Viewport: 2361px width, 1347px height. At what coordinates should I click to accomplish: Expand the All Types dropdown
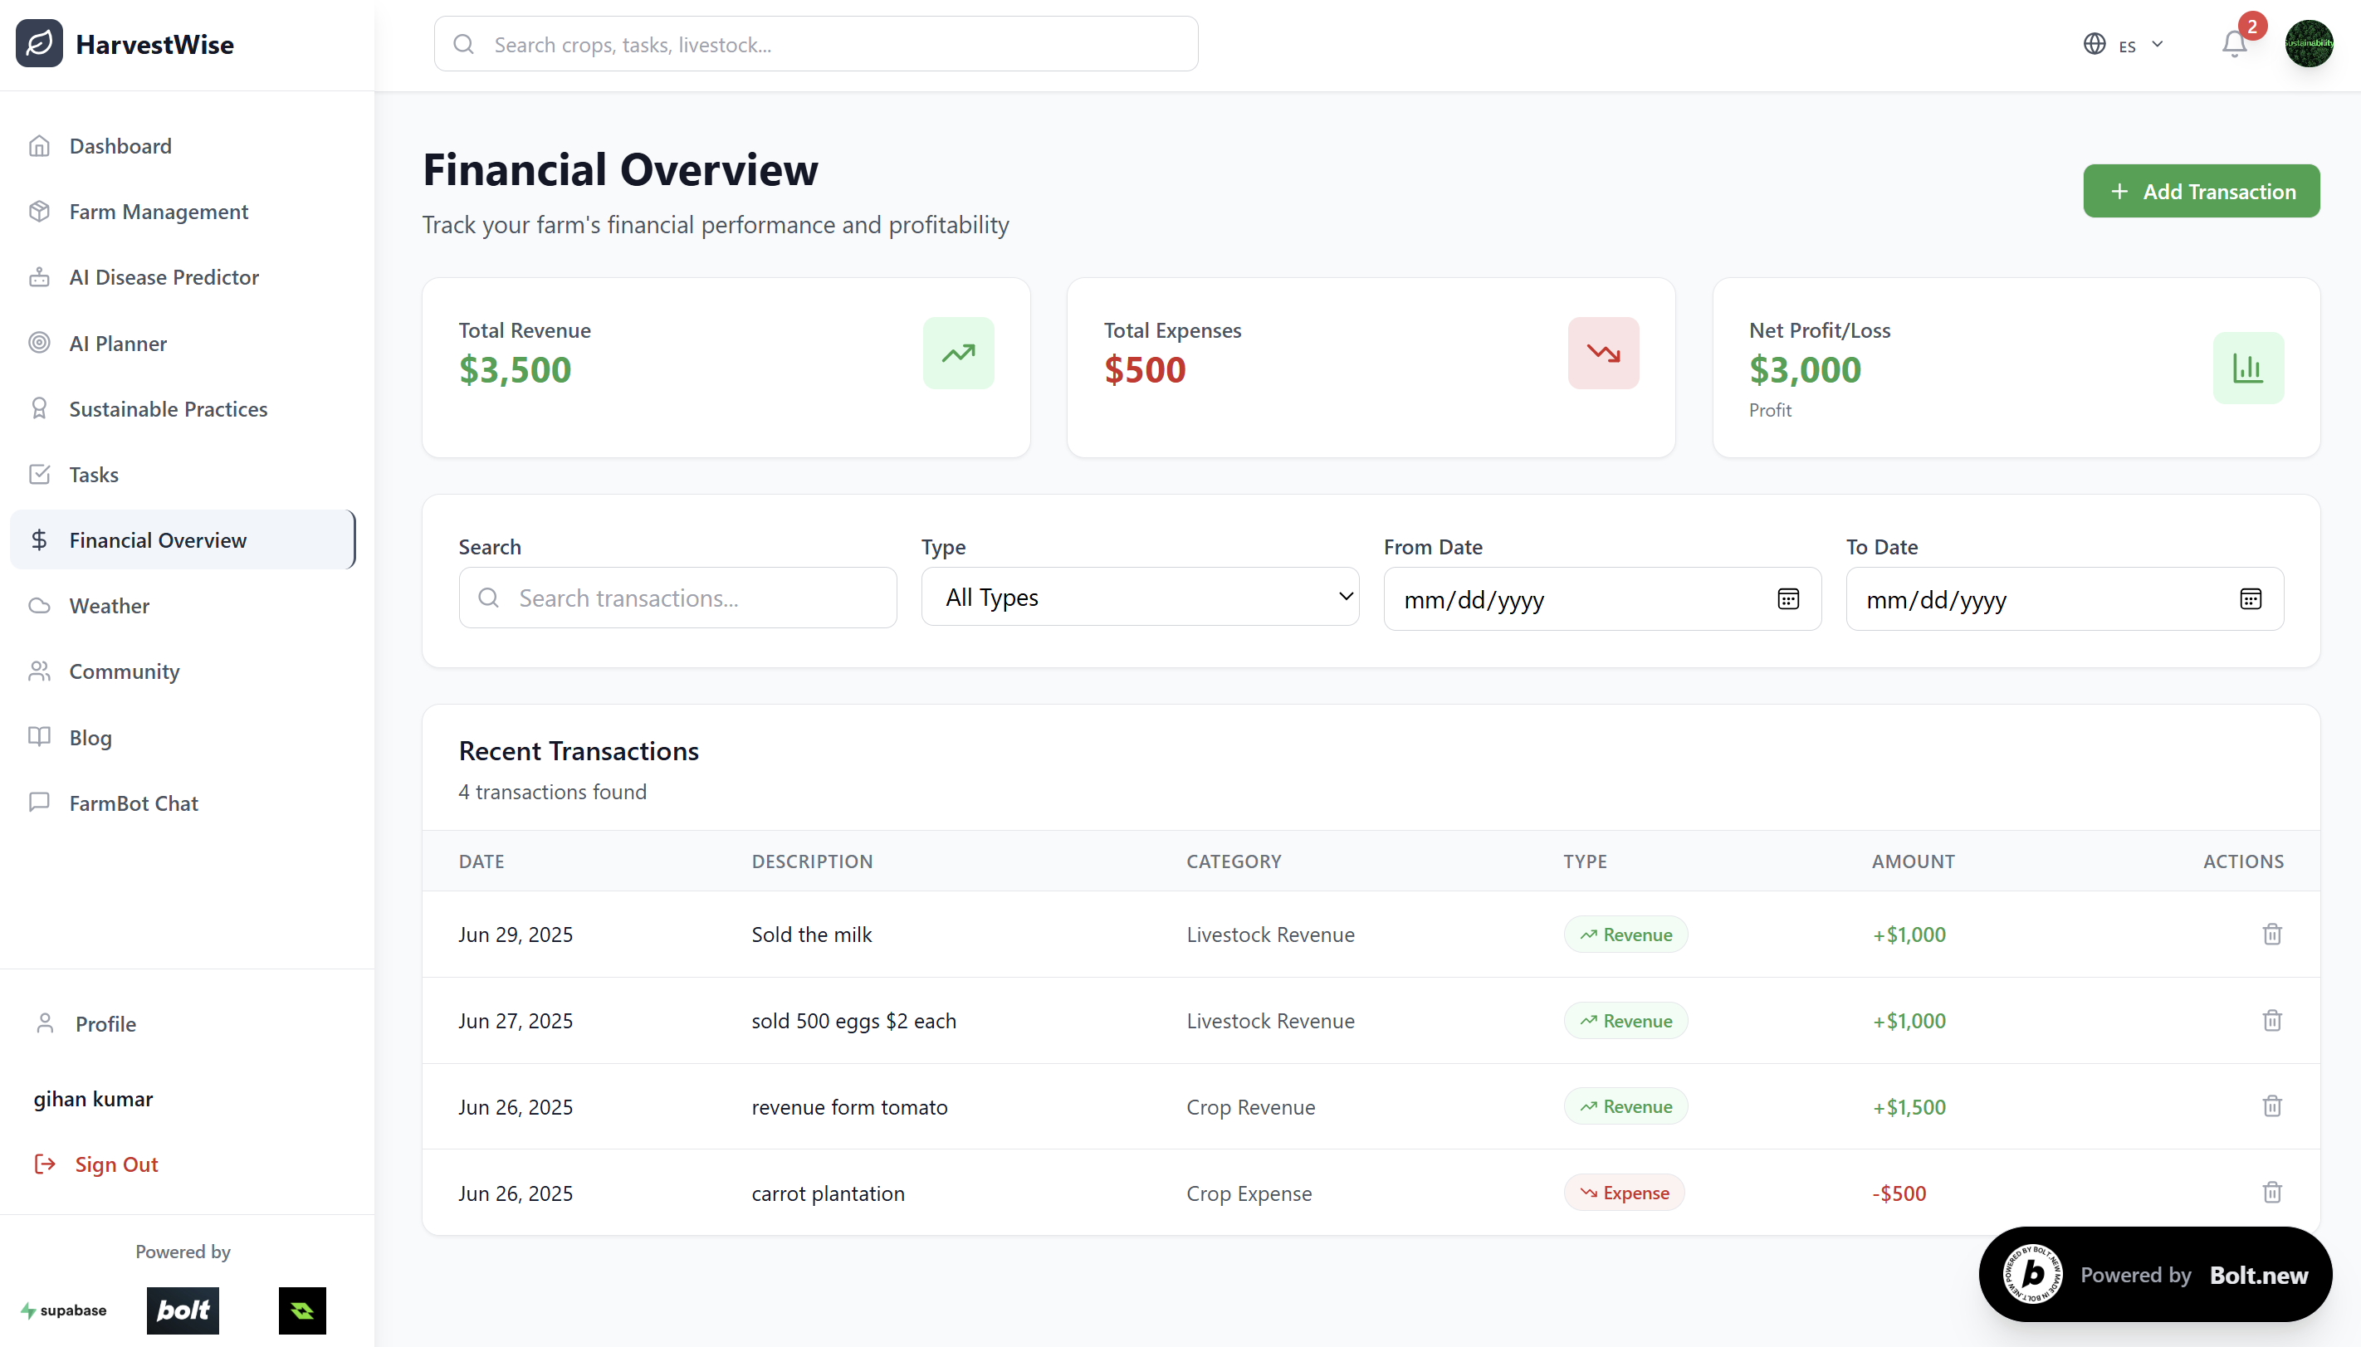(x=1140, y=598)
